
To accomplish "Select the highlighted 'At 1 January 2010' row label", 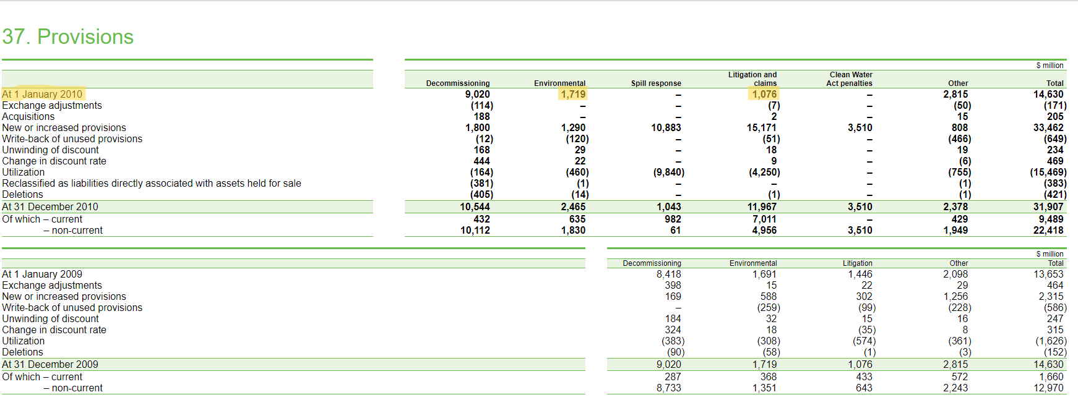I will pyautogui.click(x=42, y=94).
